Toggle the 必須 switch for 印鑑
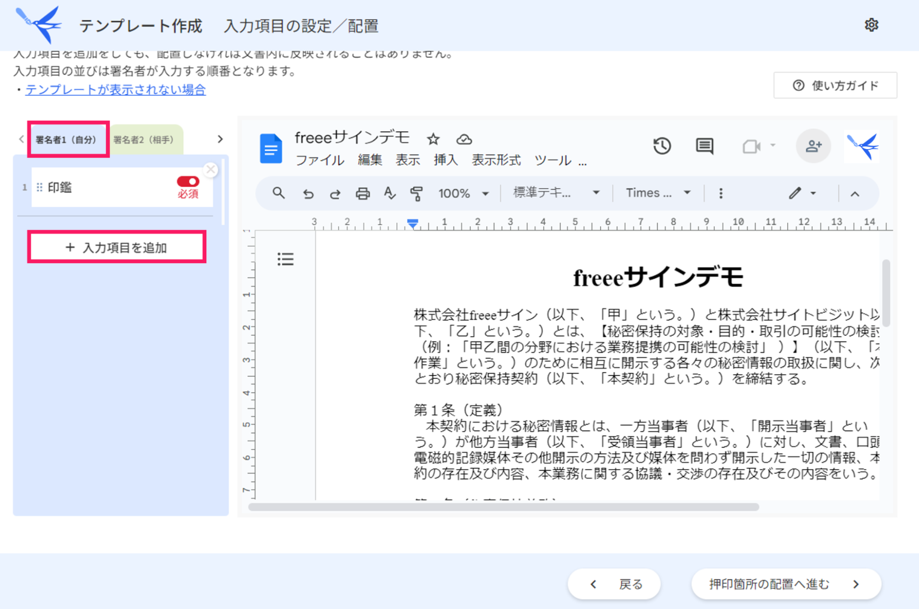Viewport: 919px width, 609px height. [188, 182]
